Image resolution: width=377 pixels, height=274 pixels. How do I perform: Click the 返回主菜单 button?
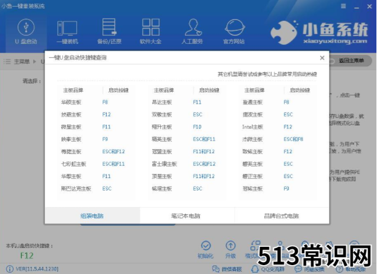click(351, 61)
